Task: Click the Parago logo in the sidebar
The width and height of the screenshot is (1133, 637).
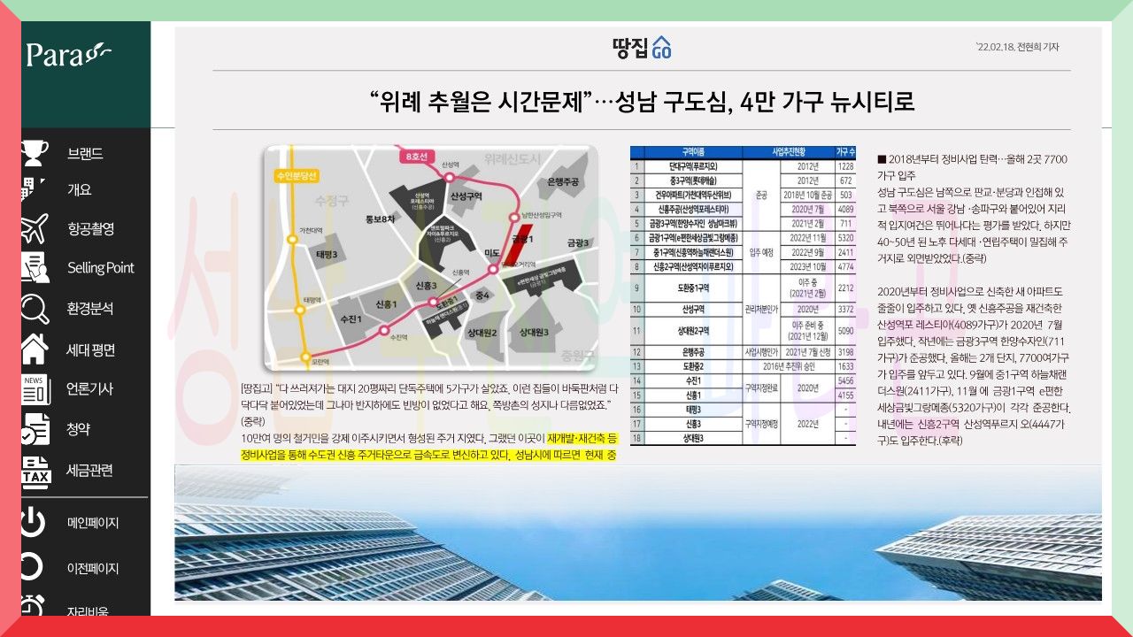Action: tap(69, 55)
